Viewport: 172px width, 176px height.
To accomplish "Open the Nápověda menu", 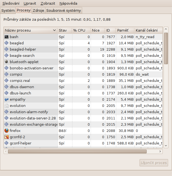I will (68, 4).
